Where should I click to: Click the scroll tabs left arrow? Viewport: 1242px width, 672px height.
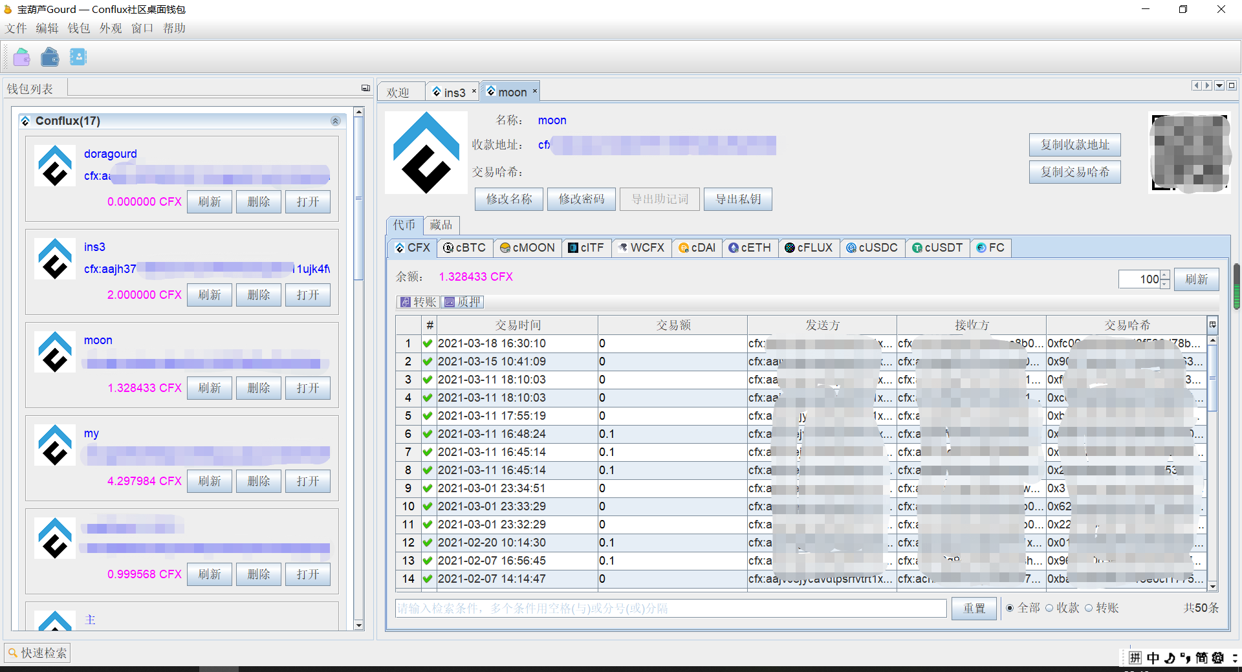click(x=1197, y=85)
